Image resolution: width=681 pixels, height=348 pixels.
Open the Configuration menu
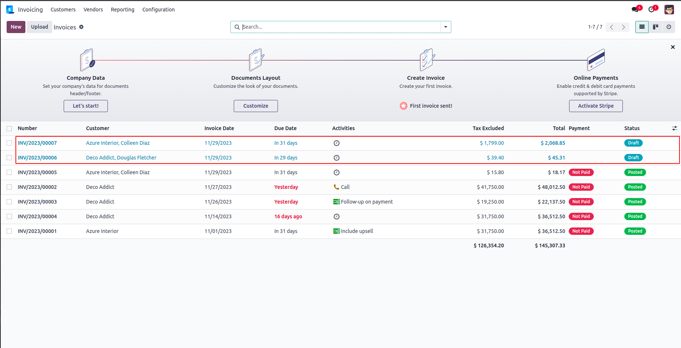[x=158, y=10]
